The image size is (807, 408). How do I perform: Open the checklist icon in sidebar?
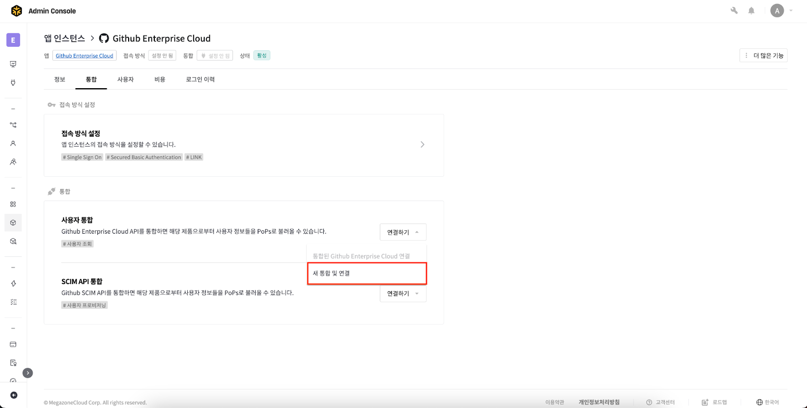pos(13,302)
